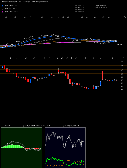This screenshot has width=127, height=168.
Task: Click the "DOW ST: 55.03" label
Action: (10, 6)
